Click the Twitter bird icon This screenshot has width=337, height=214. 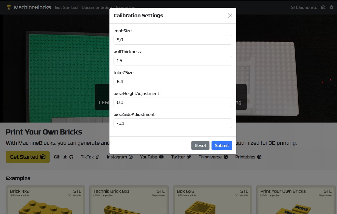[x=189, y=157]
